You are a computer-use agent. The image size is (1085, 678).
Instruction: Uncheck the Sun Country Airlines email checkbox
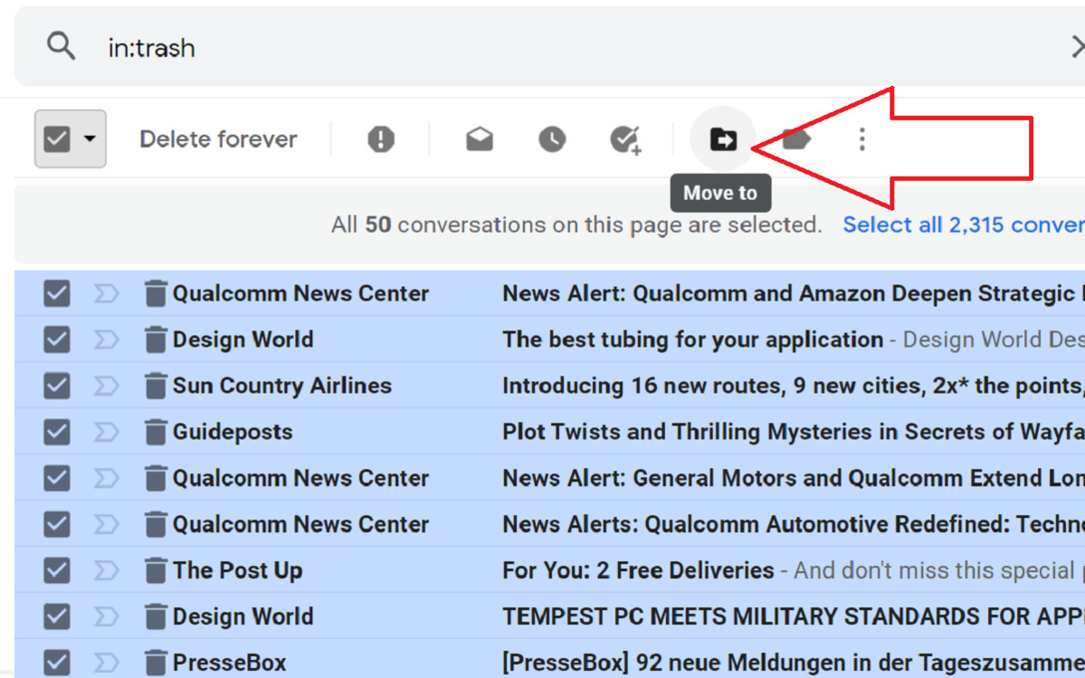[x=57, y=386]
